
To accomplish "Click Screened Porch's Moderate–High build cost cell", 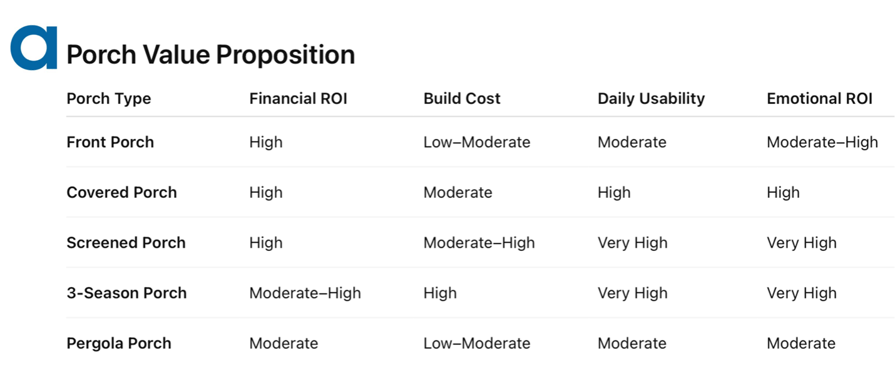I will pyautogui.click(x=479, y=243).
